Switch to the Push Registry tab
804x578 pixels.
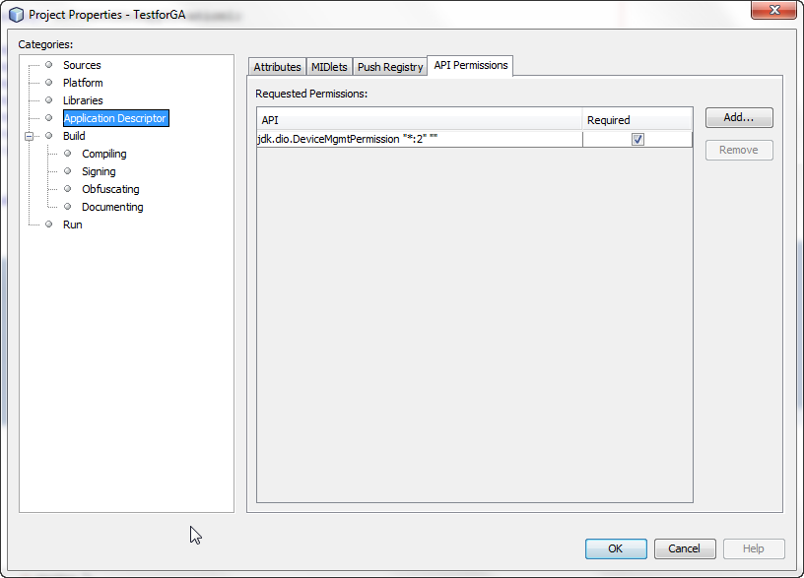tap(390, 67)
